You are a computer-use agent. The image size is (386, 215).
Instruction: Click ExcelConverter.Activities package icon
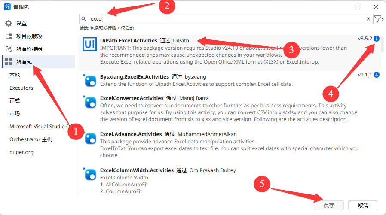click(x=90, y=102)
